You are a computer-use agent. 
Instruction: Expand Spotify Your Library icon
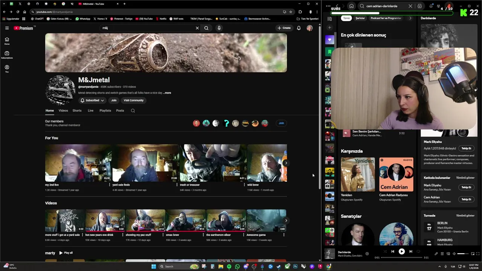tap(329, 18)
